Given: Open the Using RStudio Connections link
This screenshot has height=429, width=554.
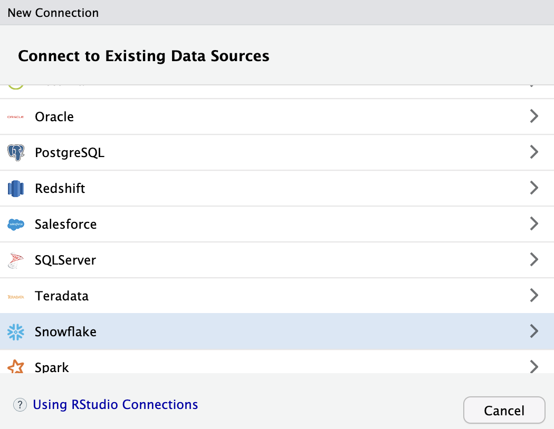Looking at the screenshot, I should 115,404.
